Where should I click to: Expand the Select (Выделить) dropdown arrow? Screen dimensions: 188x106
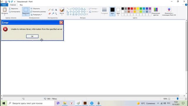pos(26,15)
